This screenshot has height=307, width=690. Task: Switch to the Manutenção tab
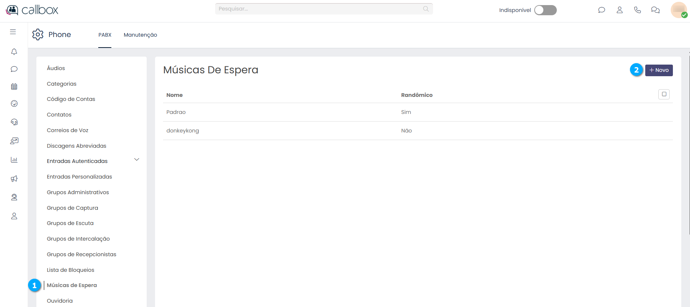(140, 35)
